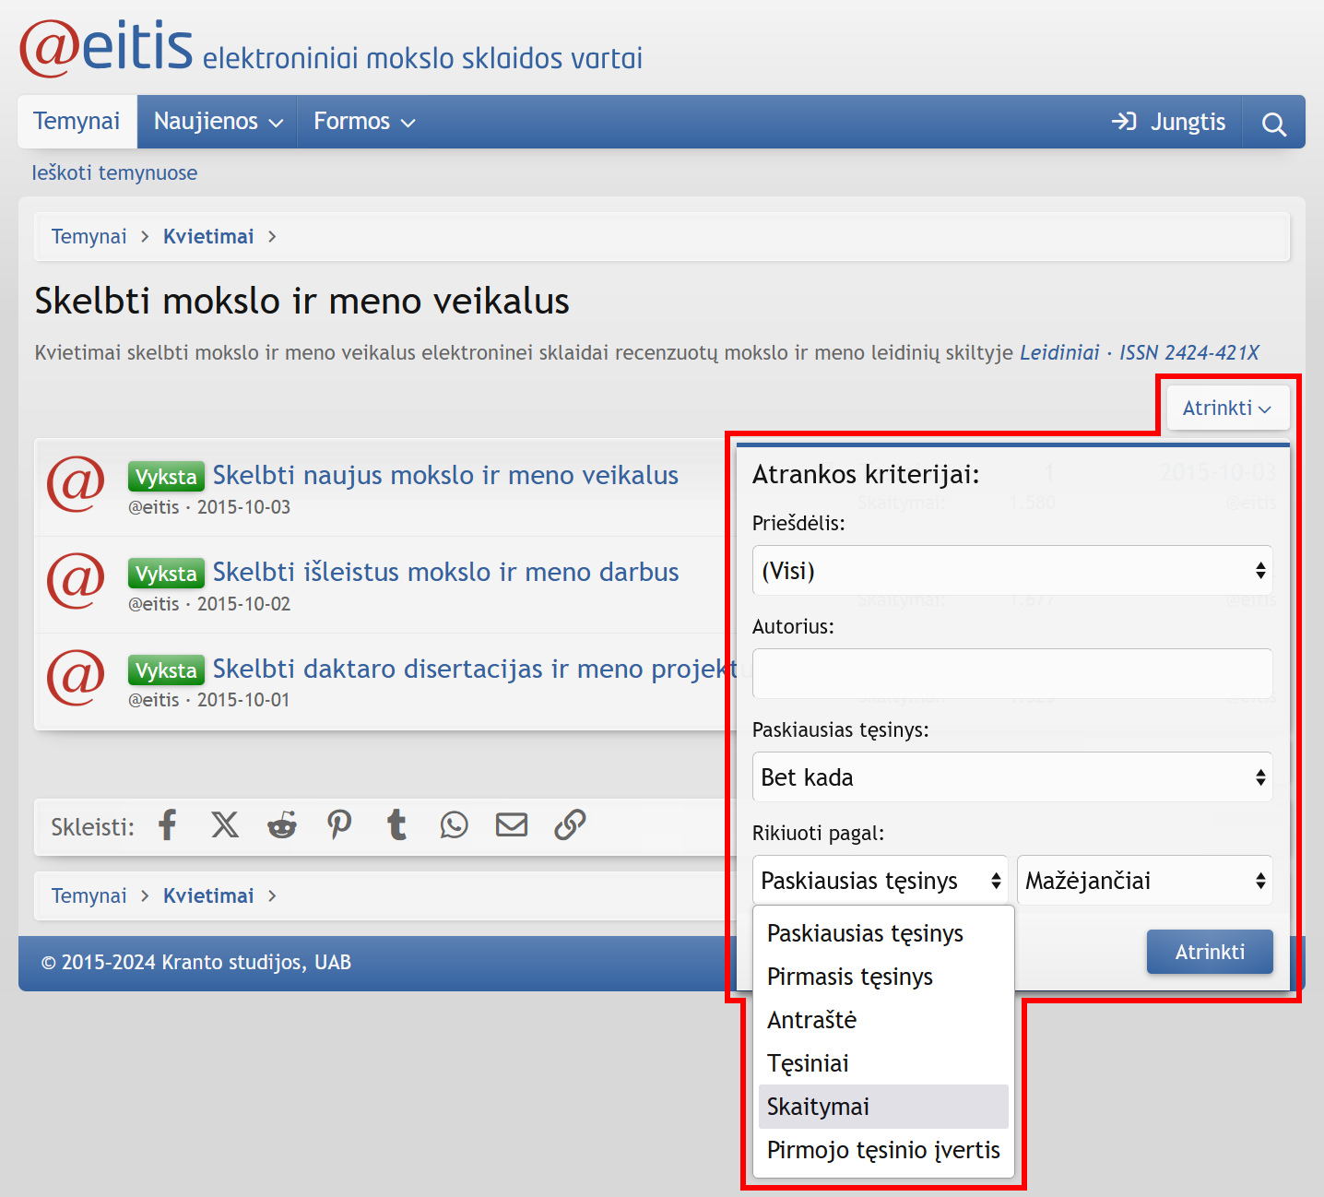Open thread 'Skelbti išleistus mokslo ir meno darbus'
This screenshot has height=1197, width=1324.
pos(445,572)
